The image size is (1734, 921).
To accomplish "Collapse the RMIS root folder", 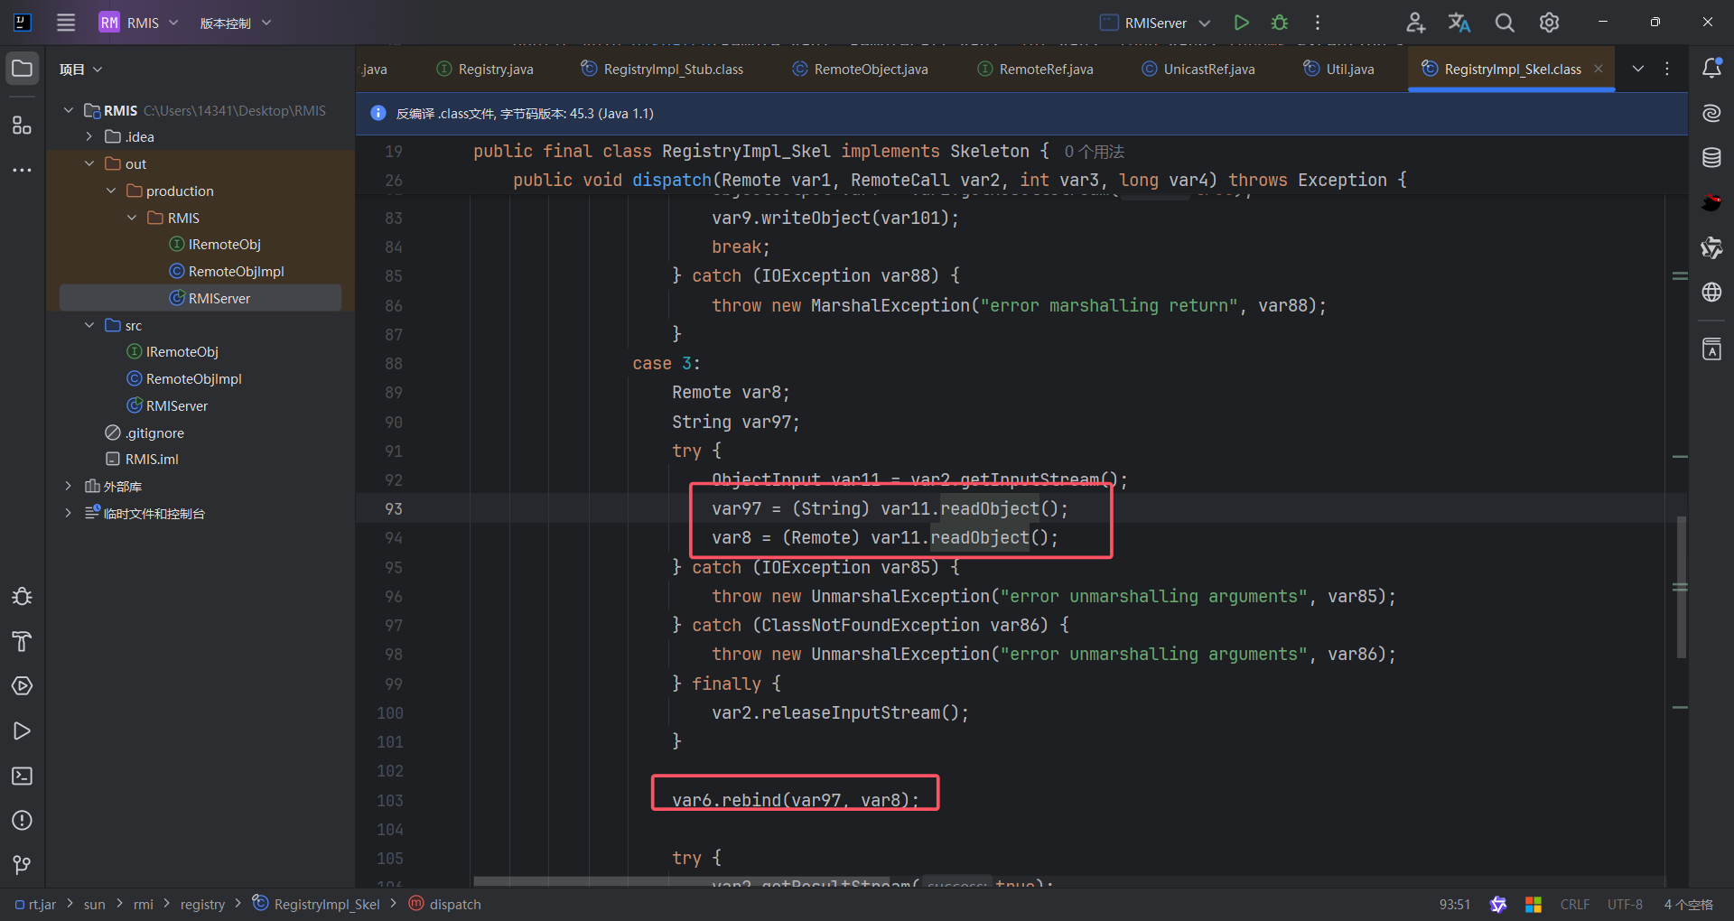I will tap(69, 110).
